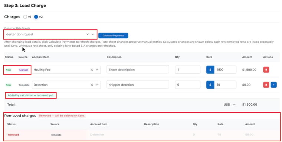Edit the Hauling Fee rate value 1500
The image size is (282, 142).
[225, 70]
